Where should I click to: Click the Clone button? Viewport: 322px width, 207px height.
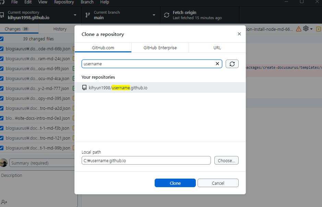coord(175,183)
